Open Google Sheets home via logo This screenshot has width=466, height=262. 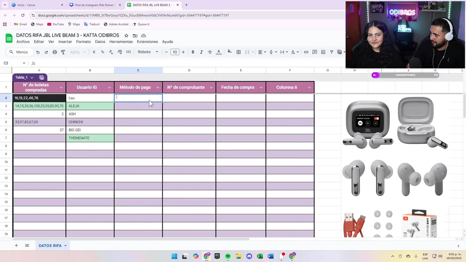click(x=9, y=38)
